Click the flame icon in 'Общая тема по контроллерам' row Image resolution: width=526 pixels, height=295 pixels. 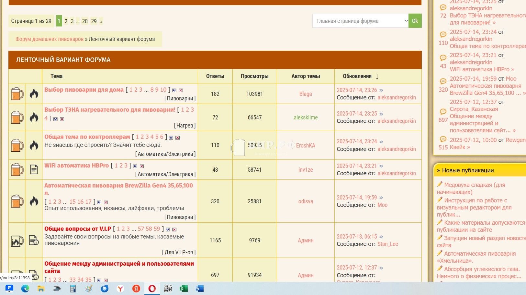coord(34,145)
